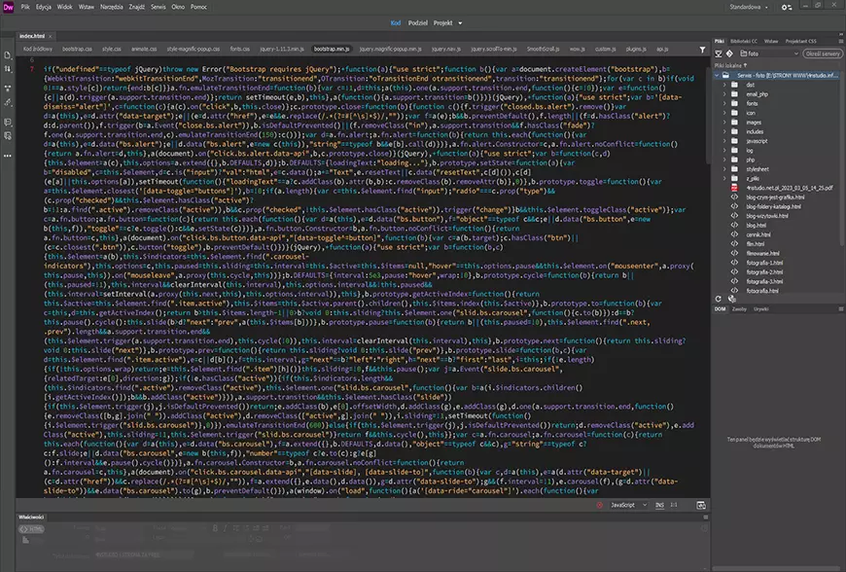Open the foto site dropdown
This screenshot has width=846, height=572.
(x=769, y=54)
